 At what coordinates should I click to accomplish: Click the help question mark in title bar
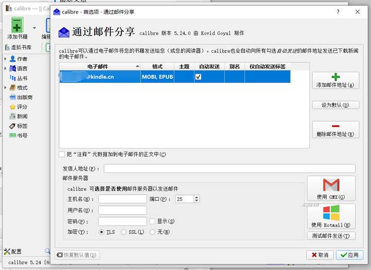click(x=338, y=12)
